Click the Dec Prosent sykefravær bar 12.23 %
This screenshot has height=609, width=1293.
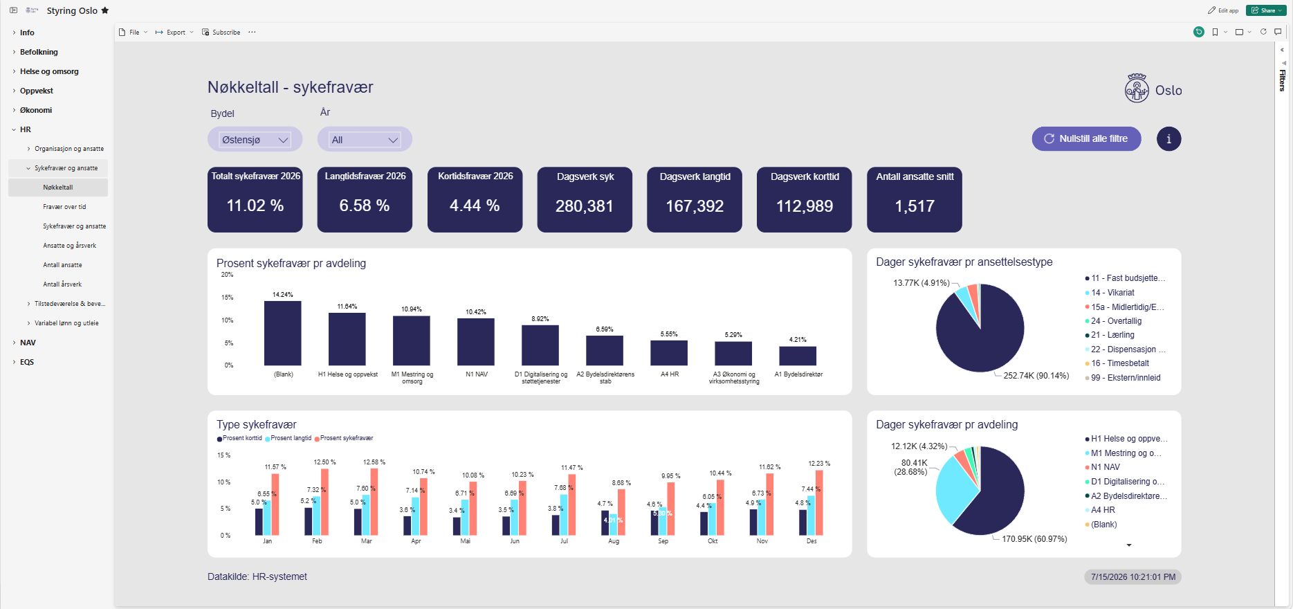coord(819,503)
